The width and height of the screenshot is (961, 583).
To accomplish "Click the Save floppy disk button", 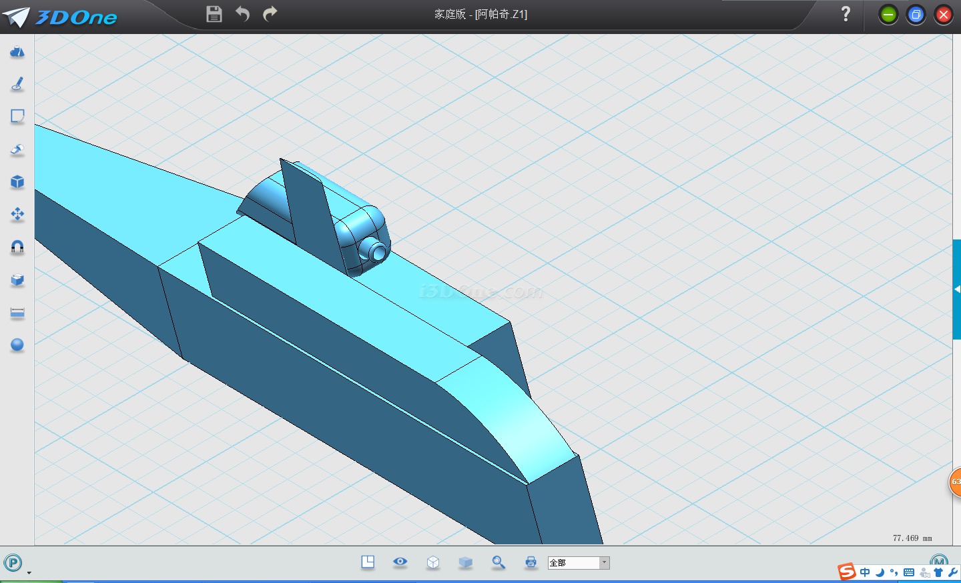I will tap(214, 14).
